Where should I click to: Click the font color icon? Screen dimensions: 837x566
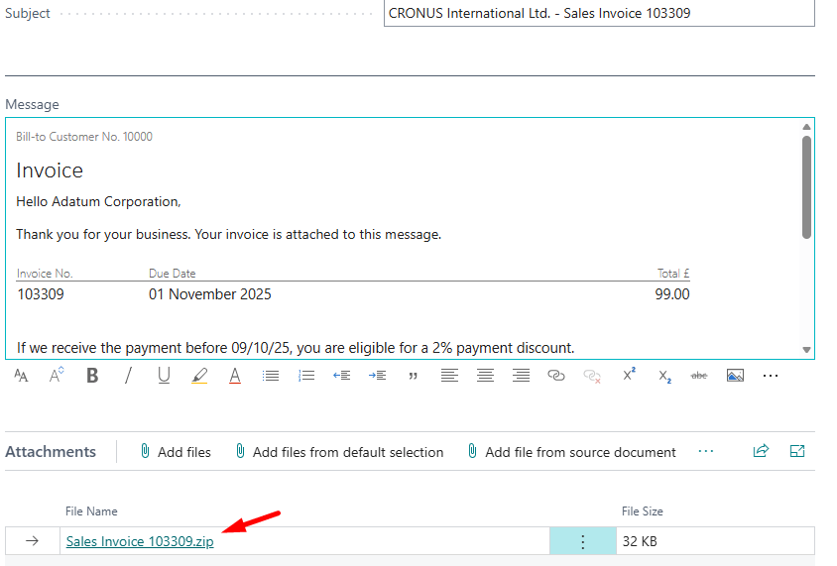tap(235, 376)
